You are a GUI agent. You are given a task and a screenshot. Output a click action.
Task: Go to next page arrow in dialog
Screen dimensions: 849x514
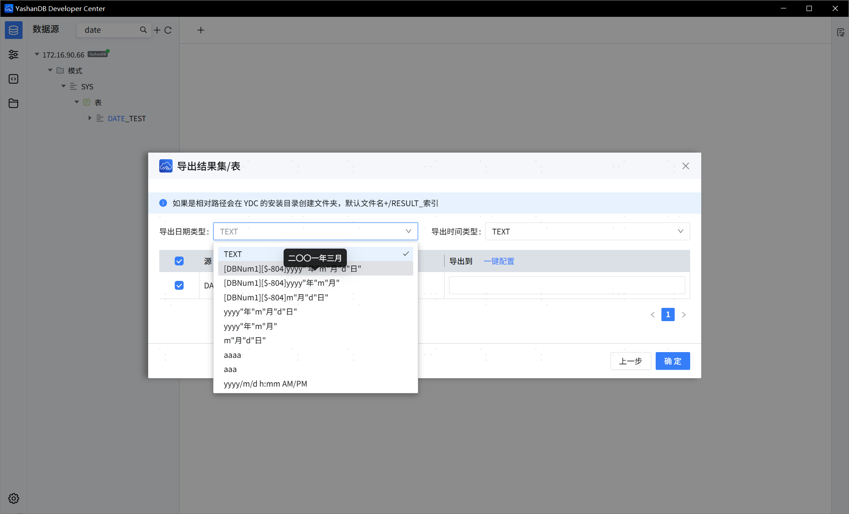[684, 315]
